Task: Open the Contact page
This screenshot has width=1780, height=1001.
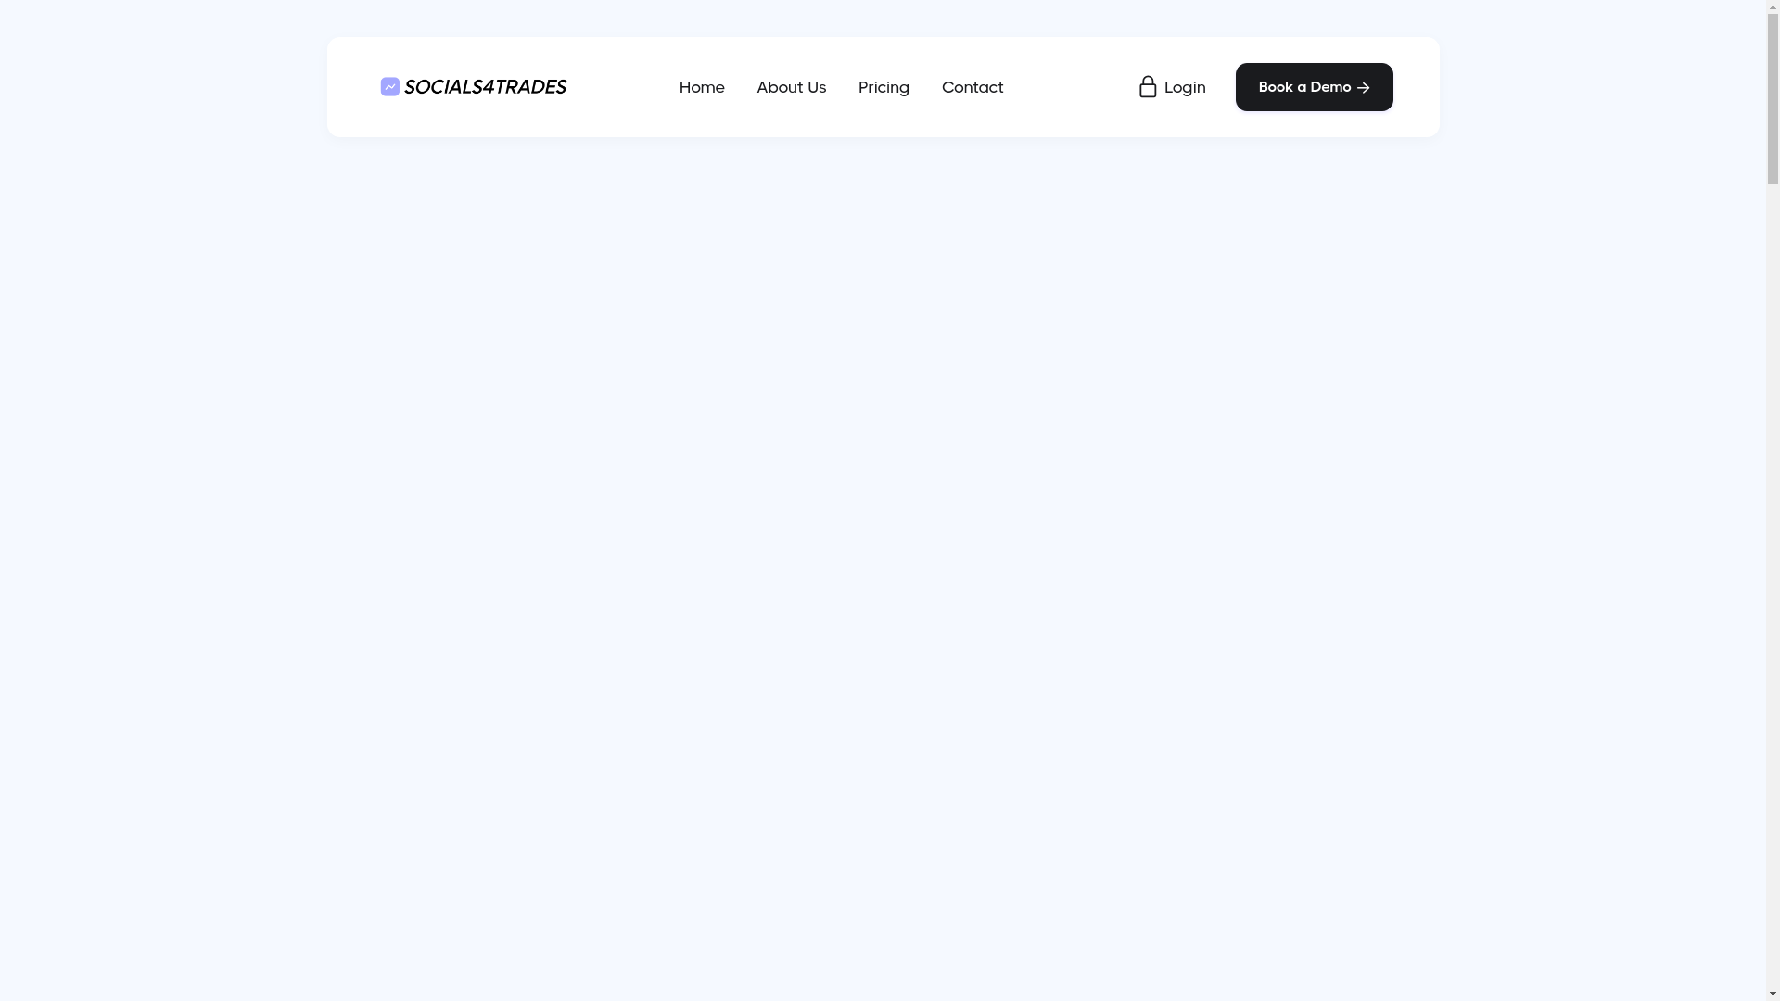Action: (973, 87)
